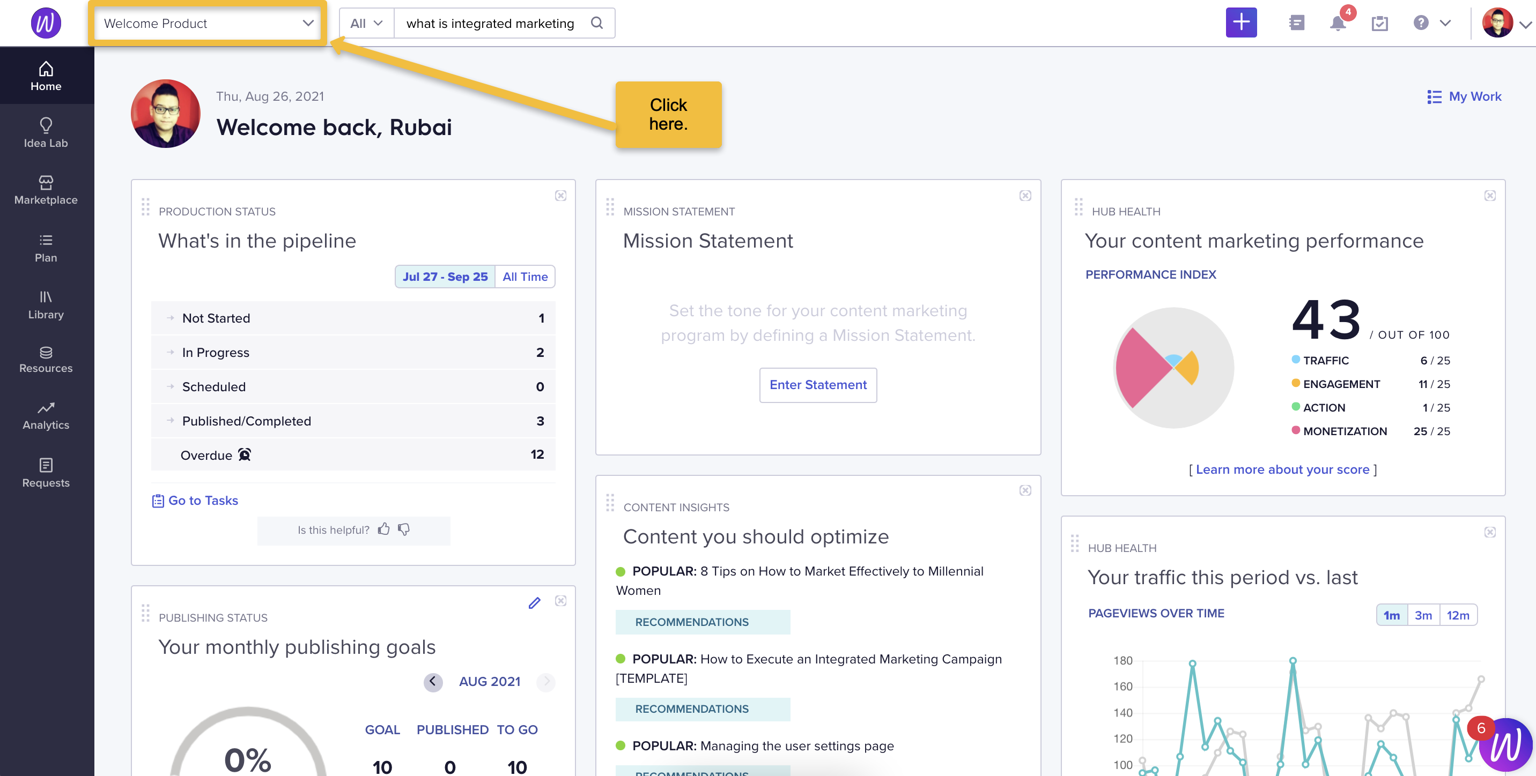Select the Jul 27 - Sep 25 range
The width and height of the screenshot is (1536, 776).
pos(445,277)
